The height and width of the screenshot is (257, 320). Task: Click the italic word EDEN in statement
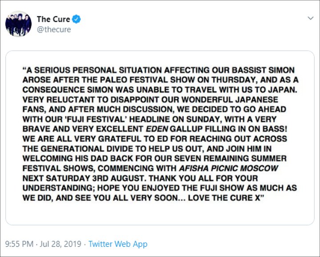(157, 129)
